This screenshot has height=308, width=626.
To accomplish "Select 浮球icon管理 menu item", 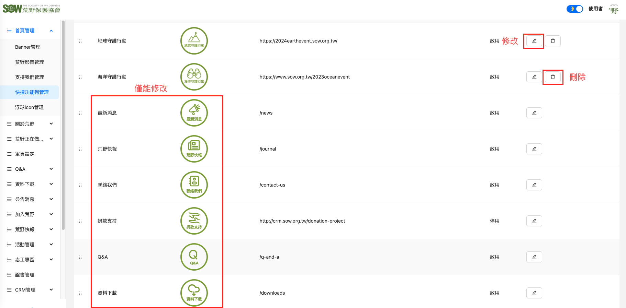I will click(30, 107).
